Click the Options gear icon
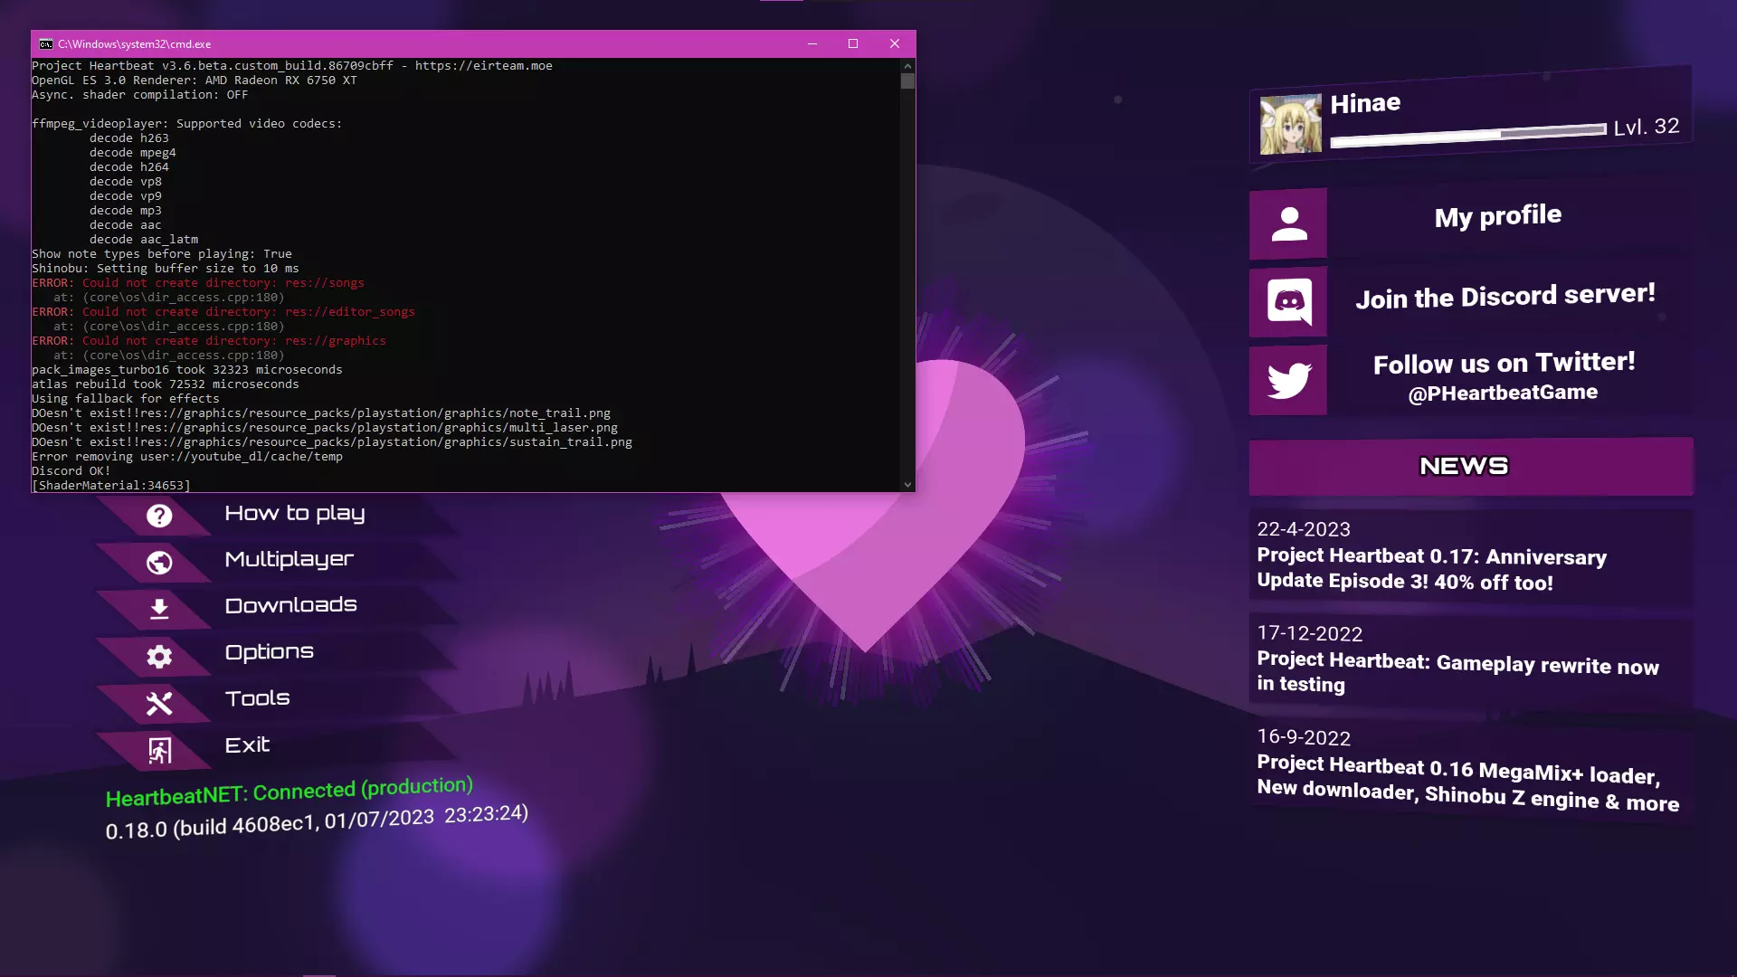1737x977 pixels. point(159,656)
